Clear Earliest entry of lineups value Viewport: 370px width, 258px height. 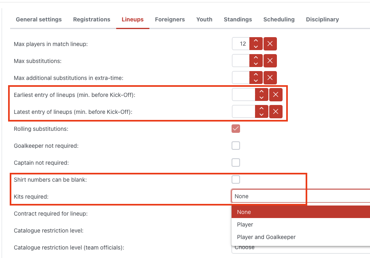[276, 94]
